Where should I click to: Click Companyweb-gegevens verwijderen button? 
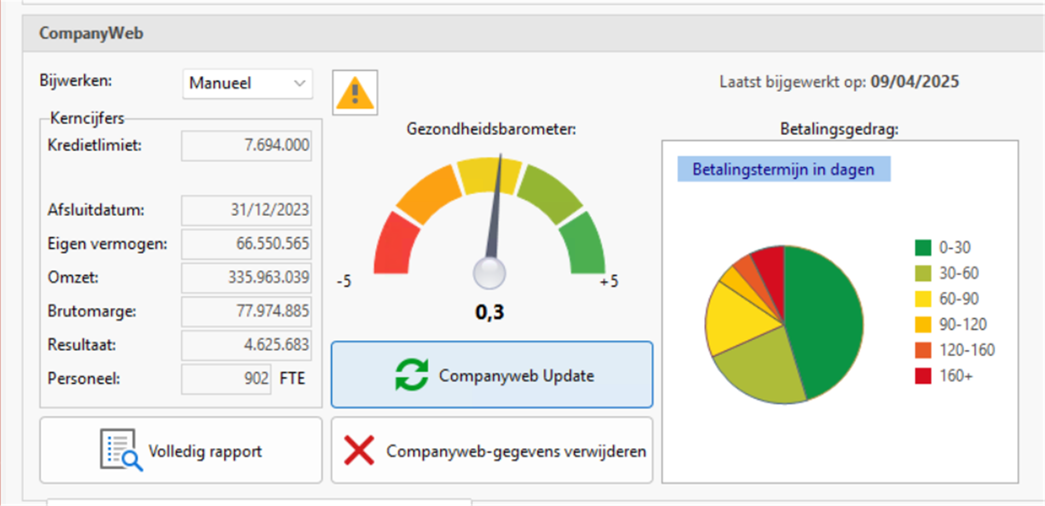[492, 450]
